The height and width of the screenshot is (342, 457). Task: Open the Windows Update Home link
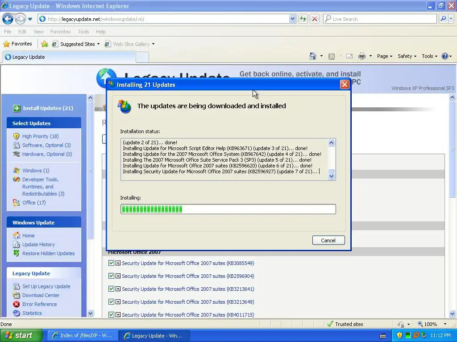pyautogui.click(x=28, y=236)
